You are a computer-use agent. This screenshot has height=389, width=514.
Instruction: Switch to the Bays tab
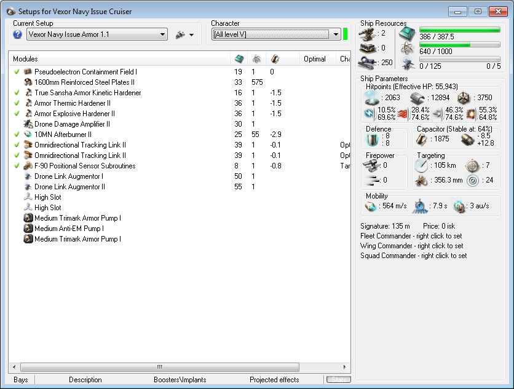(21, 380)
